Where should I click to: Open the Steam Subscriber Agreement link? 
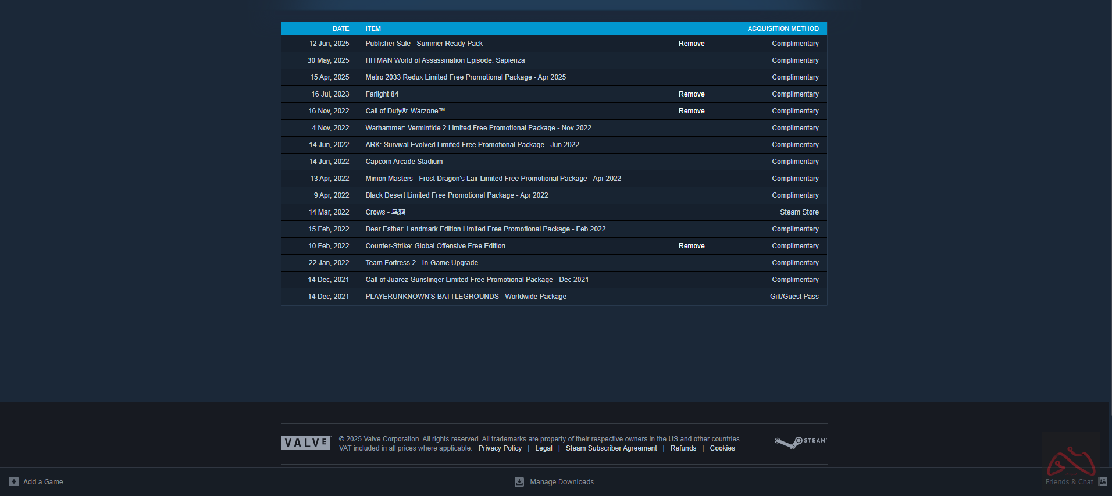coord(611,448)
